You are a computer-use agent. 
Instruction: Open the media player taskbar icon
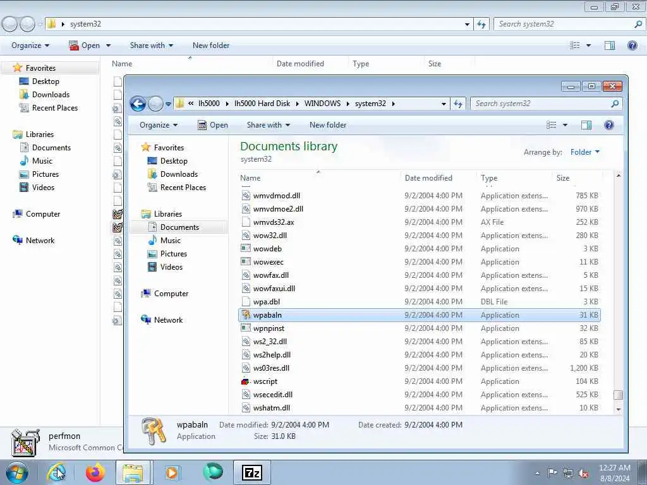172,472
